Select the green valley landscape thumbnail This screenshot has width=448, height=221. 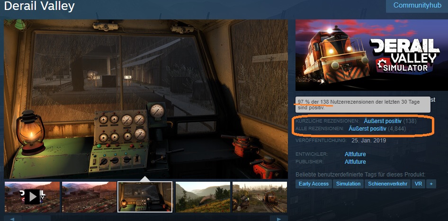tap(203, 197)
